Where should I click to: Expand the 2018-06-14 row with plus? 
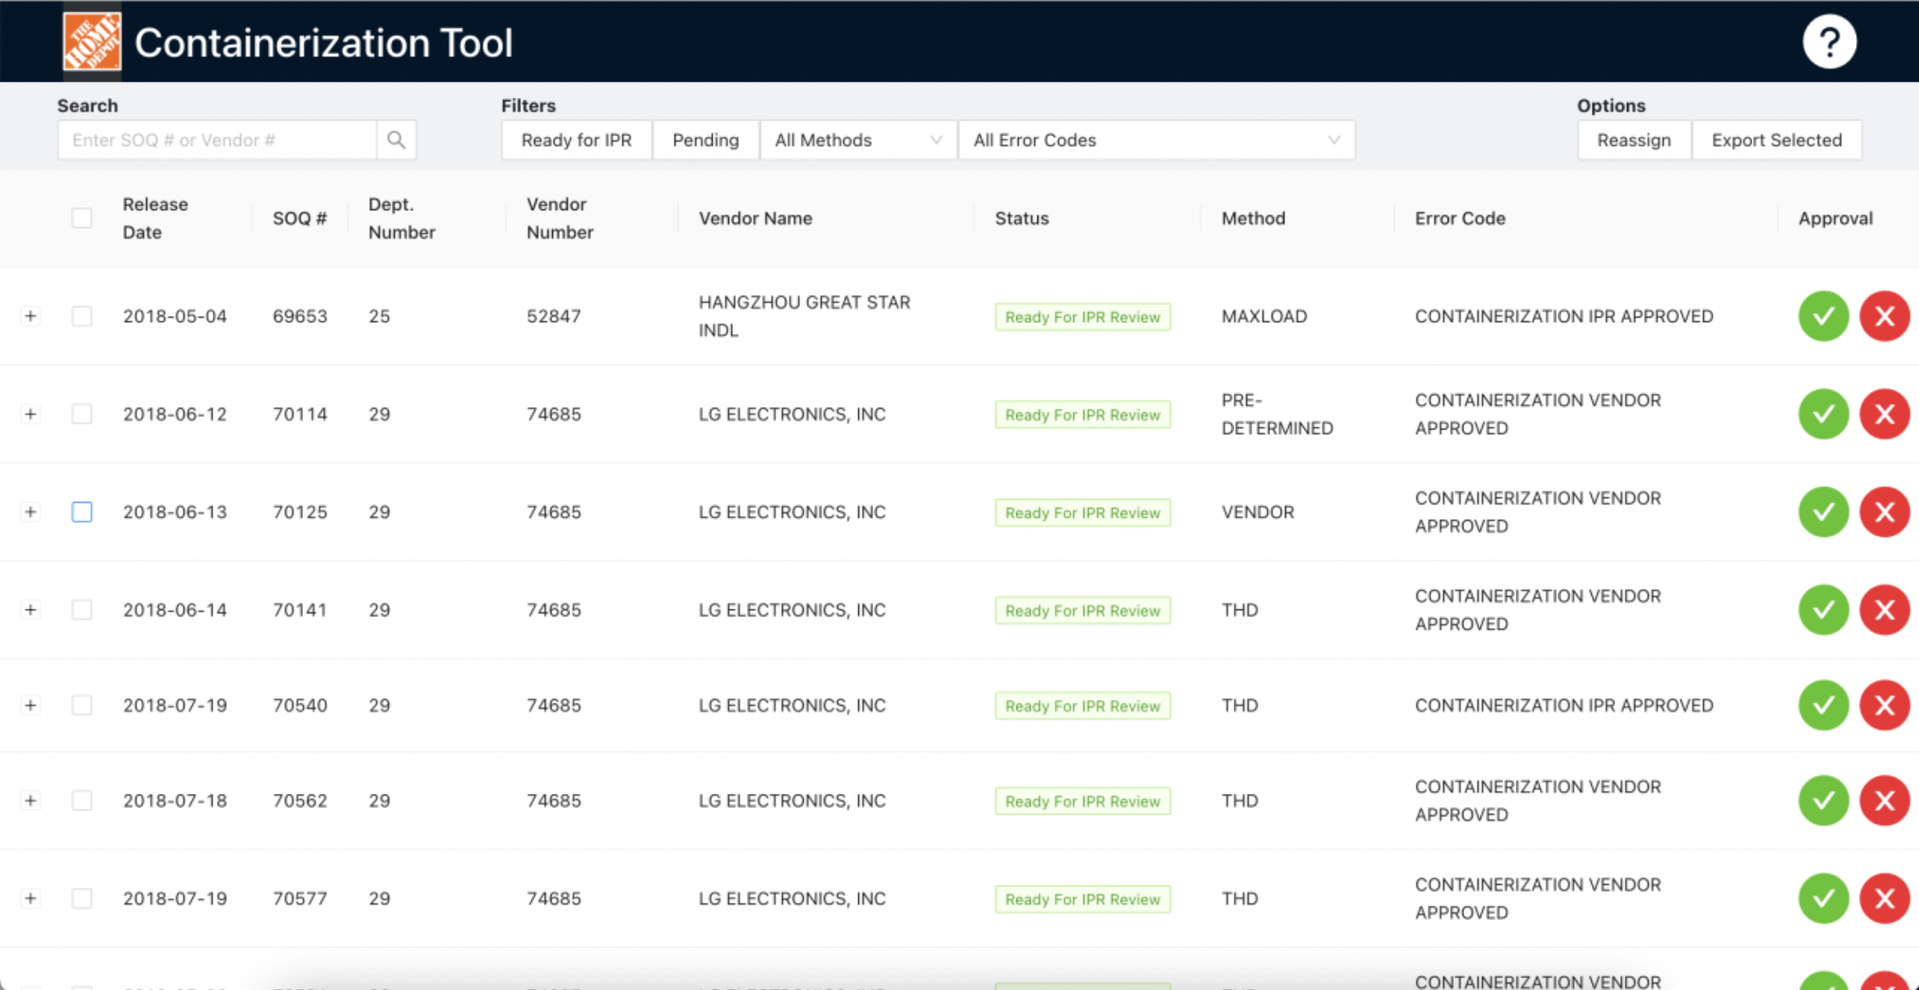(30, 609)
